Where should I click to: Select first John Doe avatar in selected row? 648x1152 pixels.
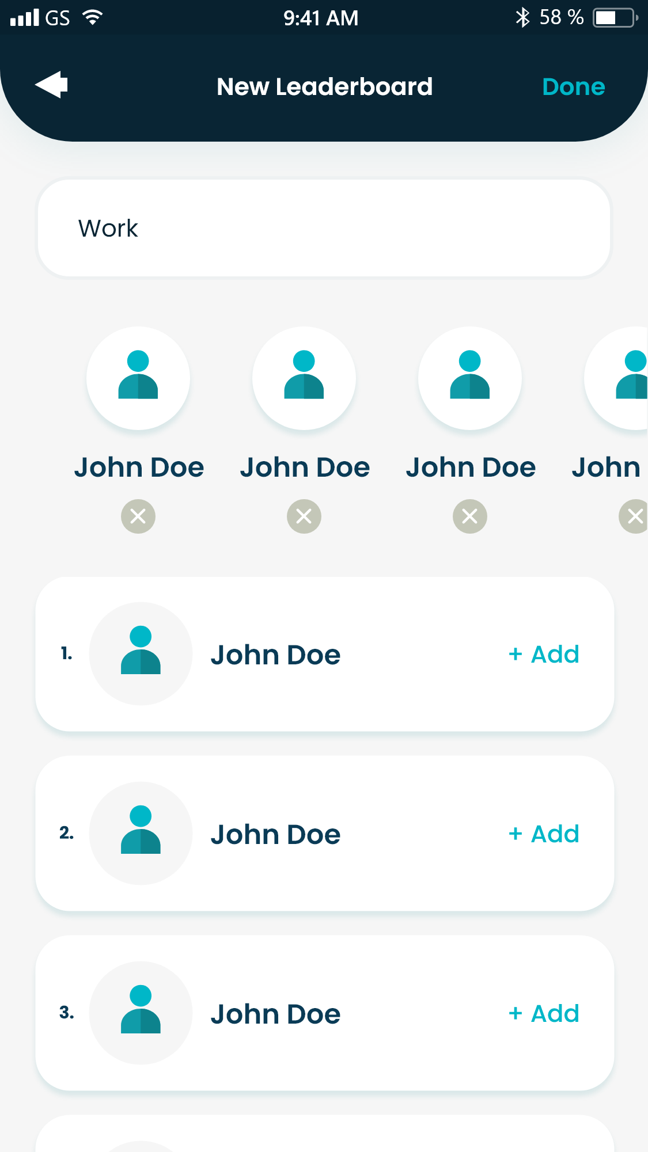[x=138, y=378]
